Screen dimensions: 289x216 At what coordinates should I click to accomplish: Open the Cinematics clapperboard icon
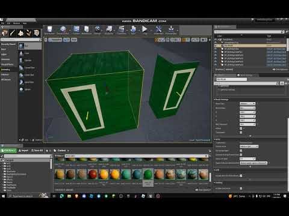(122, 30)
